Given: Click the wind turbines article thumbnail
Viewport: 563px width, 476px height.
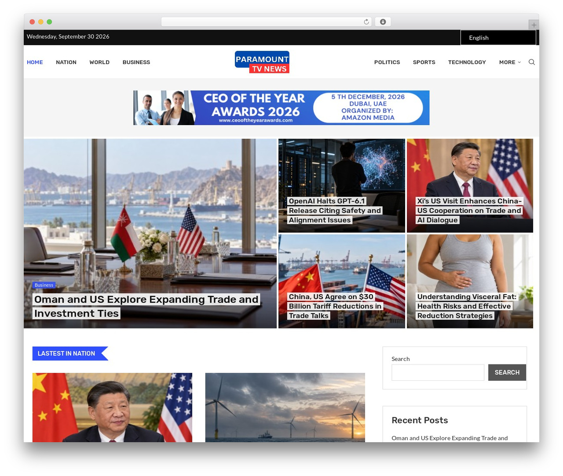Looking at the screenshot, I should click(285, 407).
